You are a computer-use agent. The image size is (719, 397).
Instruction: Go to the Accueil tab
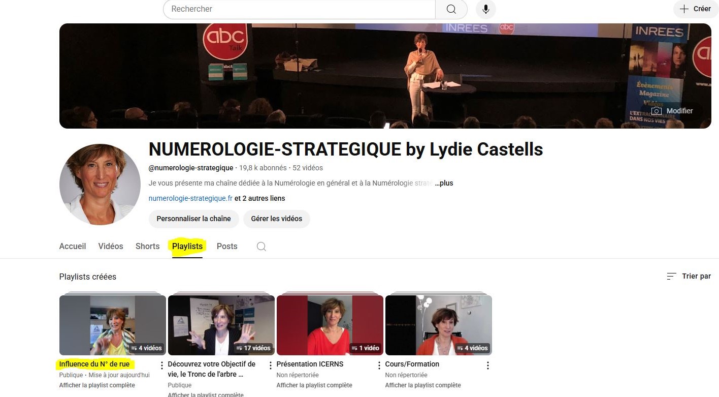pyautogui.click(x=73, y=246)
